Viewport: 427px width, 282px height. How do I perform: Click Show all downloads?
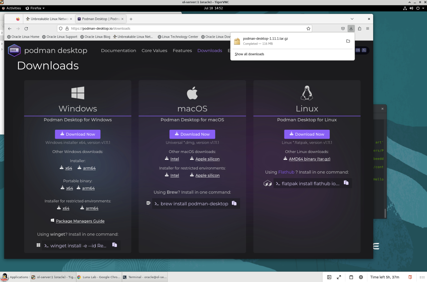[249, 54]
